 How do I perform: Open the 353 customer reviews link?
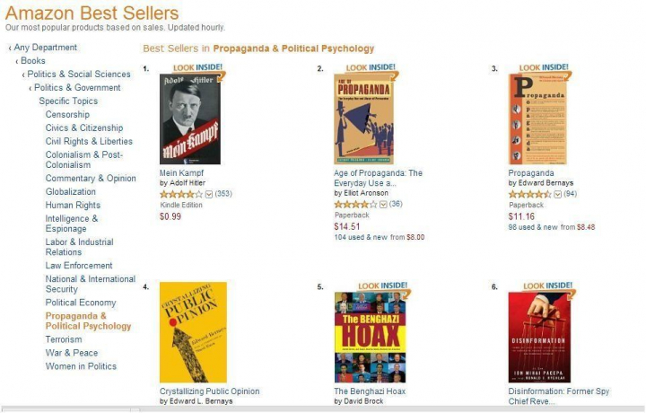point(223,194)
